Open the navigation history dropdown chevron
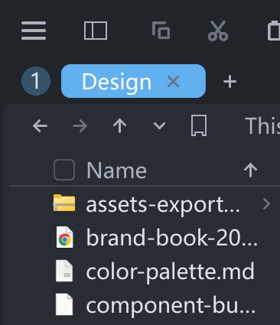The image size is (280, 325). (x=159, y=125)
